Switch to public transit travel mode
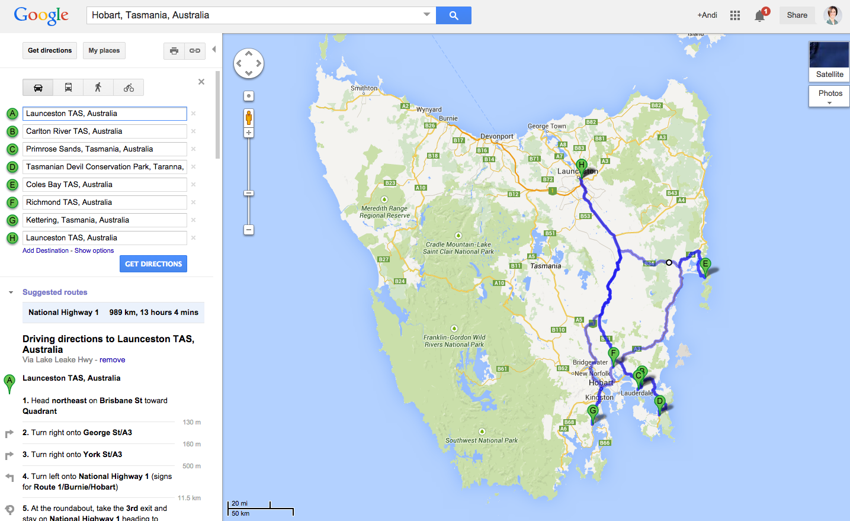This screenshot has height=521, width=850. 68,88
